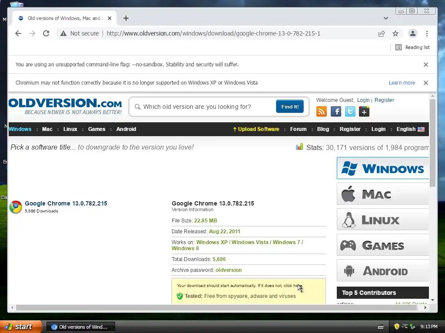Click the green Tested shield icon
This screenshot has width=445, height=333.
(x=179, y=296)
